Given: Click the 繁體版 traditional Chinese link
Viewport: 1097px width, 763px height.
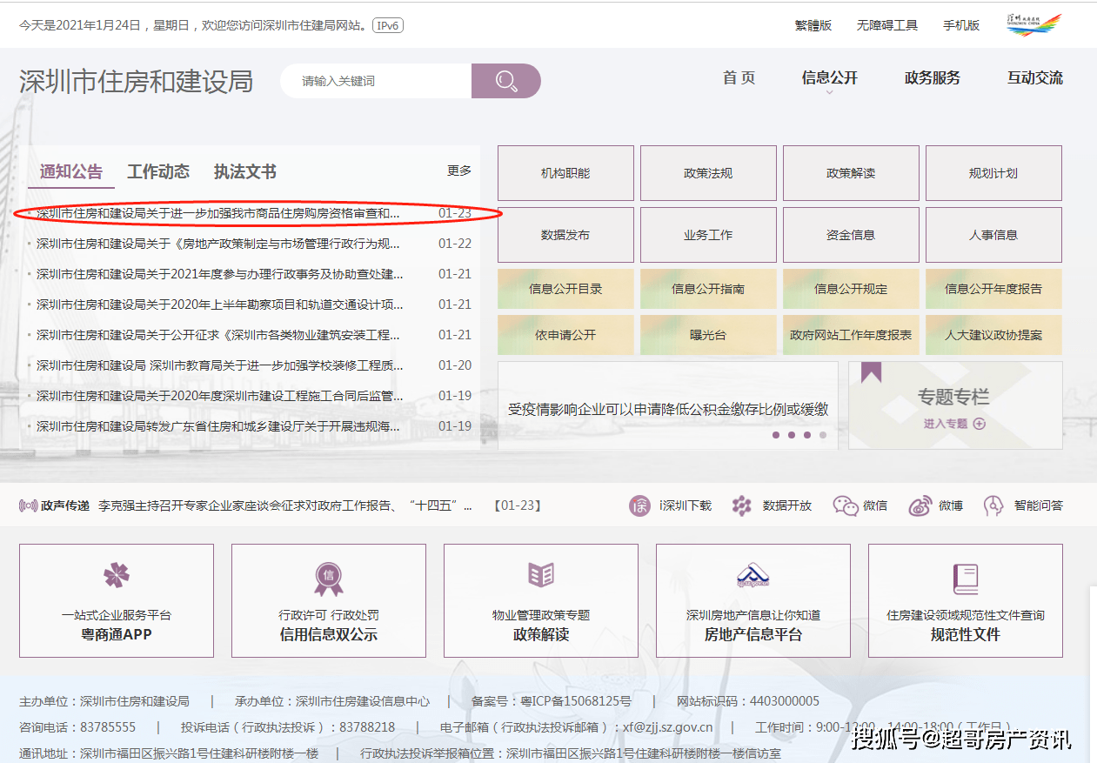Looking at the screenshot, I should pos(813,24).
